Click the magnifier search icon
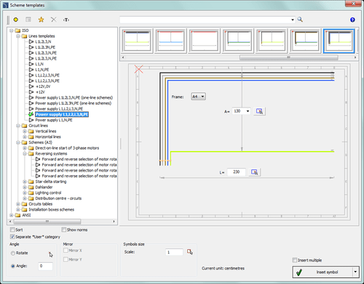The image size is (364, 284). (300, 20)
